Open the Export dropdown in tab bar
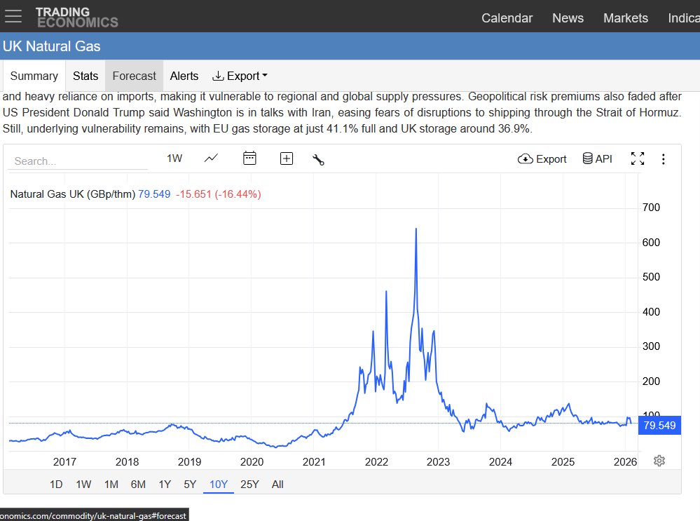 click(x=240, y=76)
